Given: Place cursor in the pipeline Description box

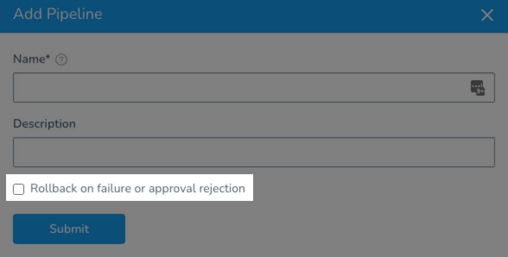Looking at the screenshot, I should pyautogui.click(x=254, y=152).
